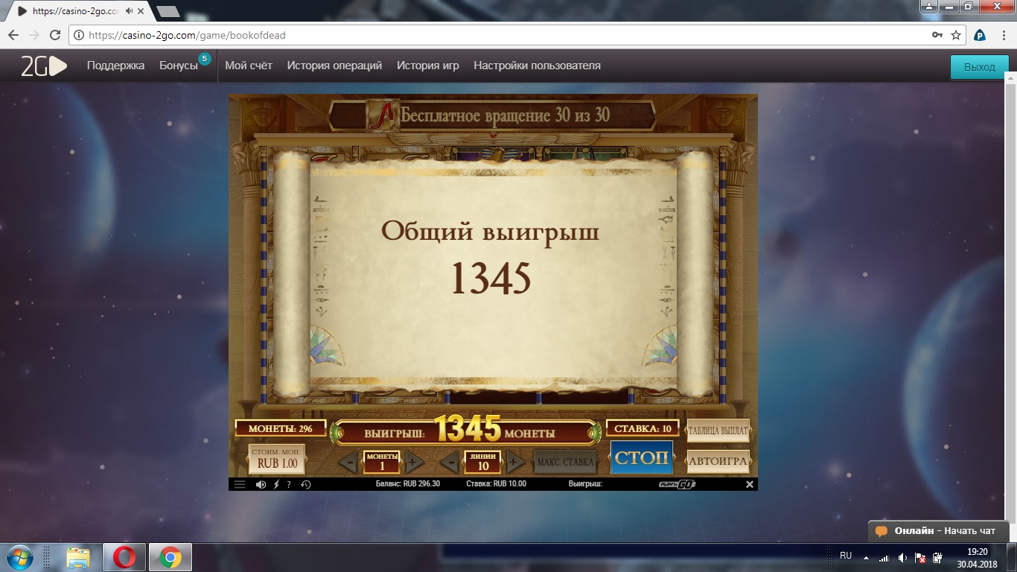This screenshot has height=572, width=1017.
Task: Close the casino-2go browser tab
Action: [x=141, y=12]
